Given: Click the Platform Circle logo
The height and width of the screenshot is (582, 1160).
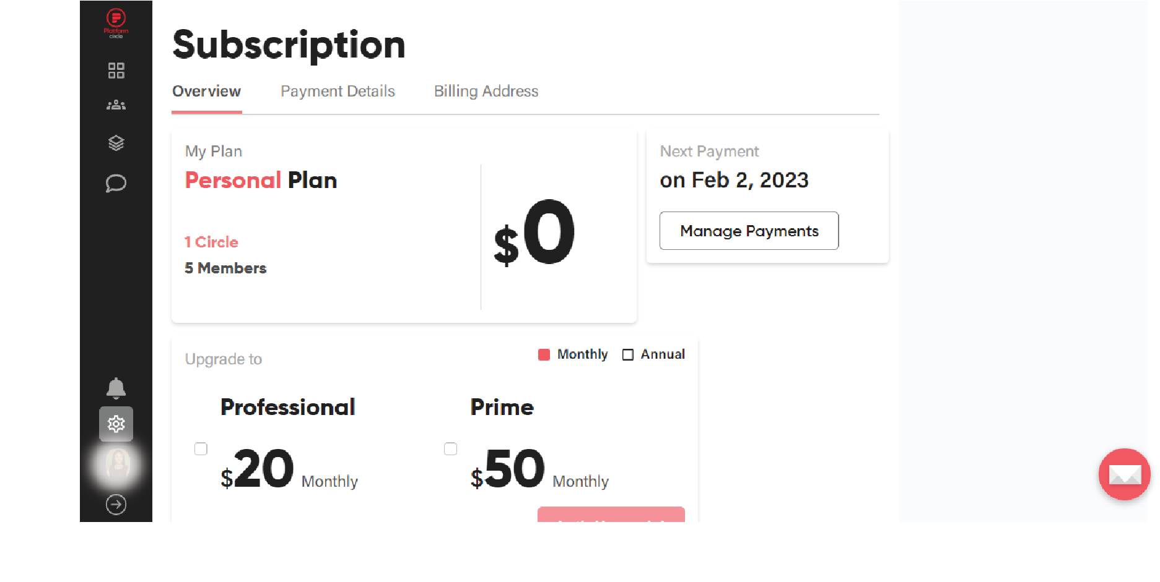Looking at the screenshot, I should (x=116, y=24).
